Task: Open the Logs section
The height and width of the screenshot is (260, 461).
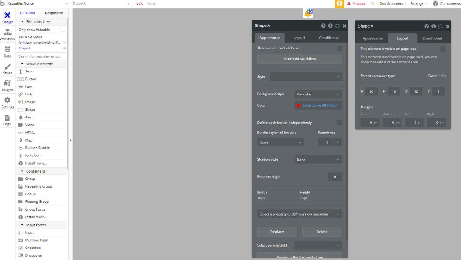Action: 7,120
